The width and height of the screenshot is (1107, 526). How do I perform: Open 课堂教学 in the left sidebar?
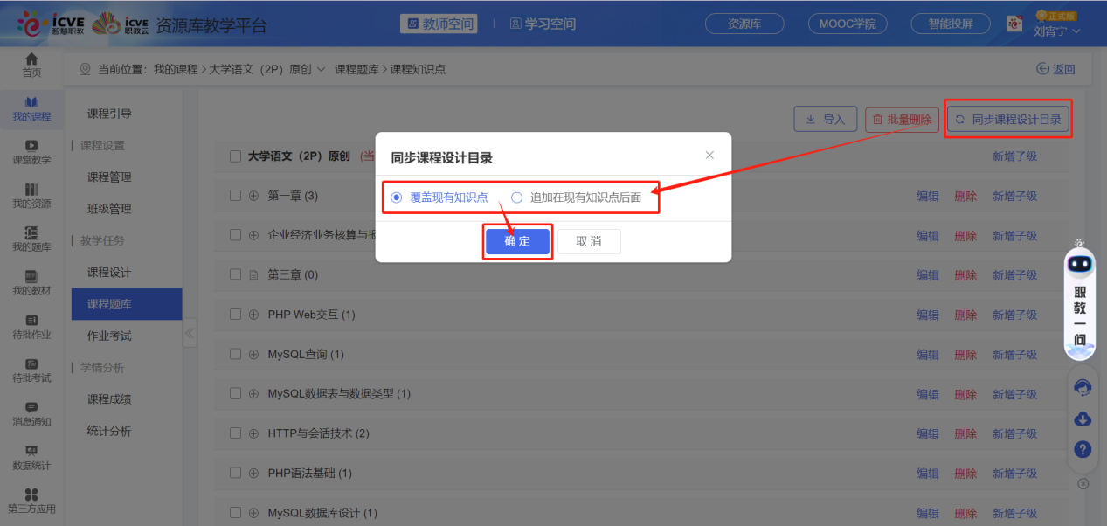(x=31, y=153)
